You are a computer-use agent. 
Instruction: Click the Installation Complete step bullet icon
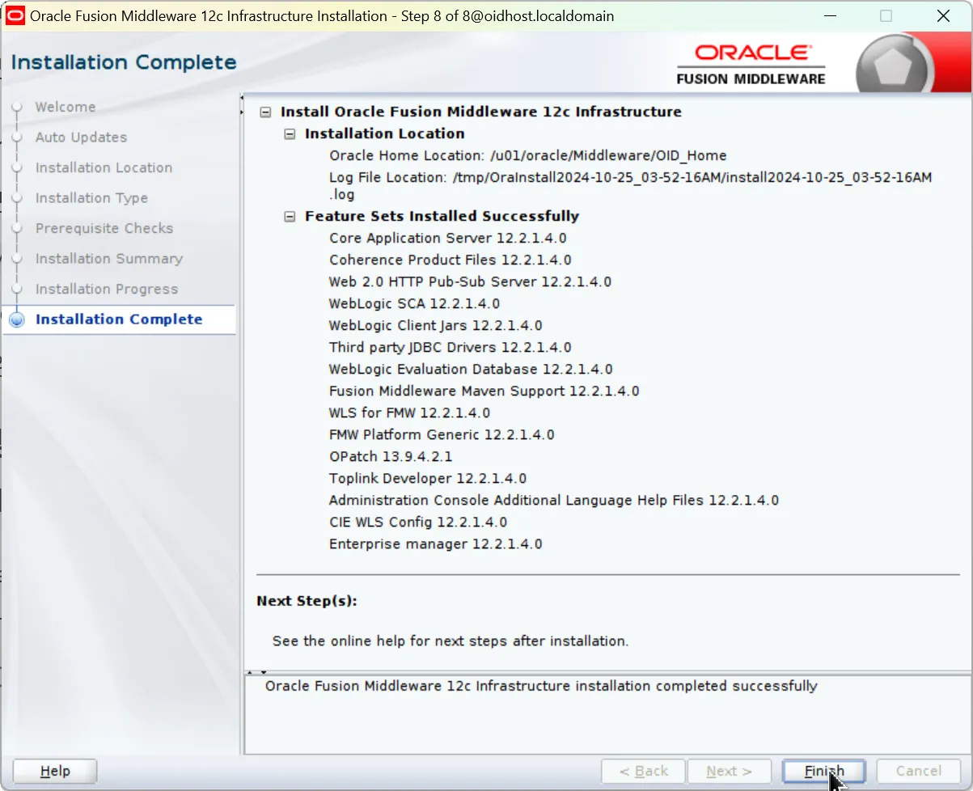[17, 319]
